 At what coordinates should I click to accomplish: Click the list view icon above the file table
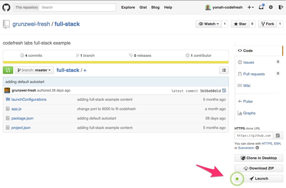224,70
